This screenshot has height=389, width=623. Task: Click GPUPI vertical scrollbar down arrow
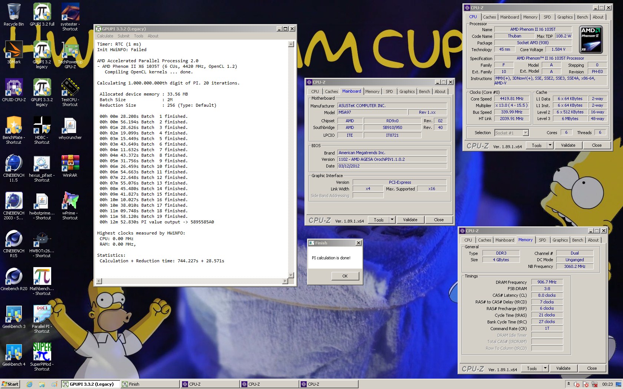pyautogui.click(x=291, y=275)
